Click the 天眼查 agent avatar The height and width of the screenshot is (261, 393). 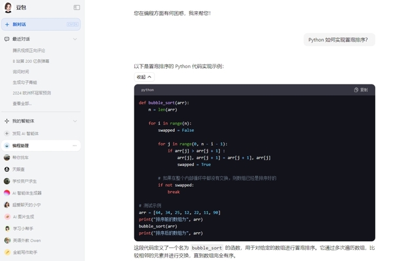(7, 169)
